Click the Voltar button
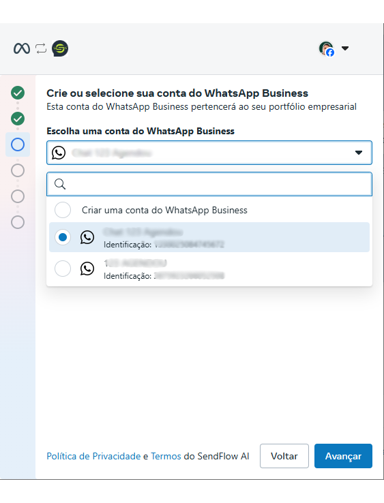This screenshot has height=503, width=384. 284,456
